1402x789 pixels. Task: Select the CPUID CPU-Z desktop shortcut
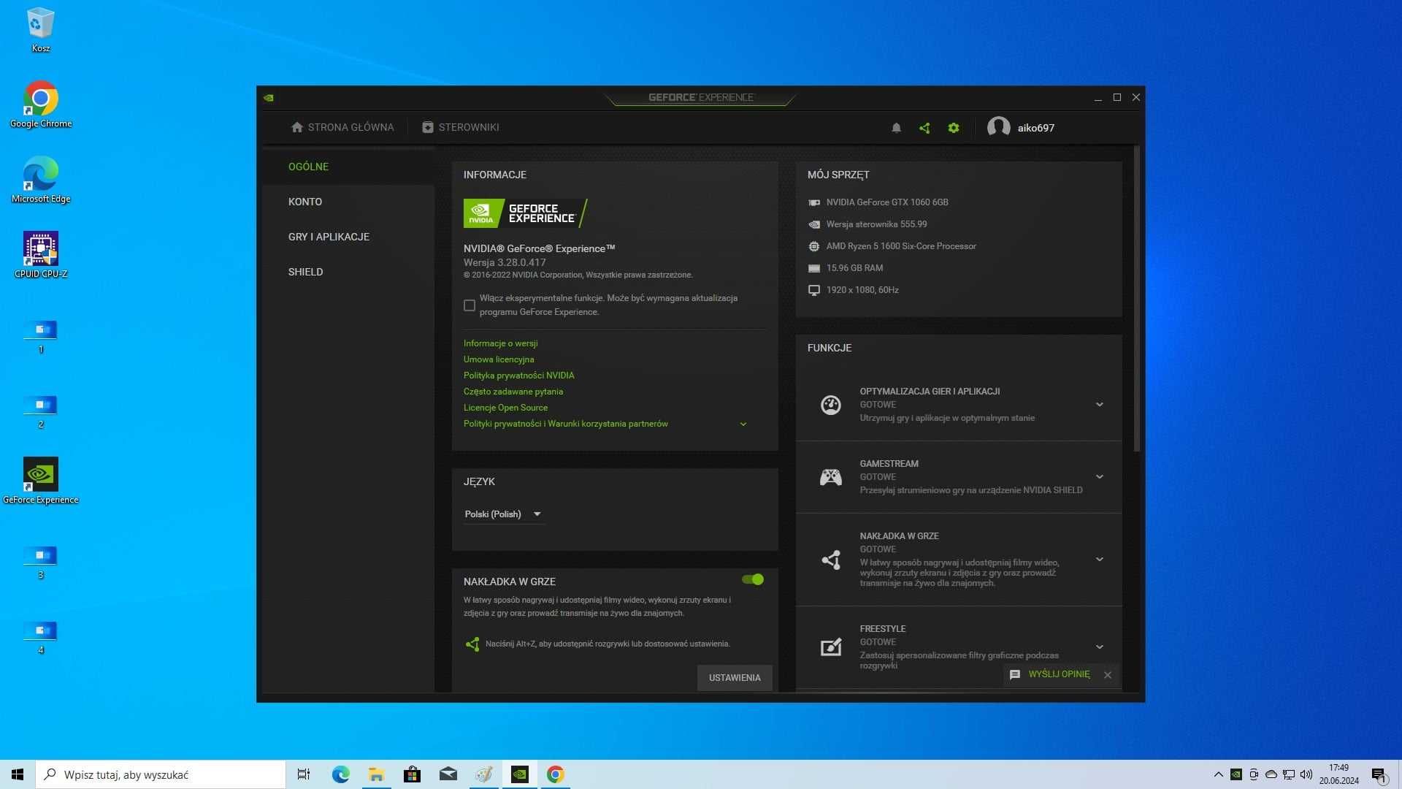coord(41,255)
